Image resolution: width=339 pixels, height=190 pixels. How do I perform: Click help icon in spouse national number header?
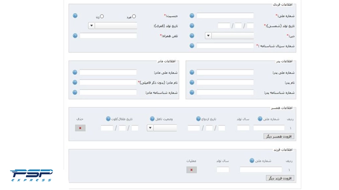tap(260, 119)
